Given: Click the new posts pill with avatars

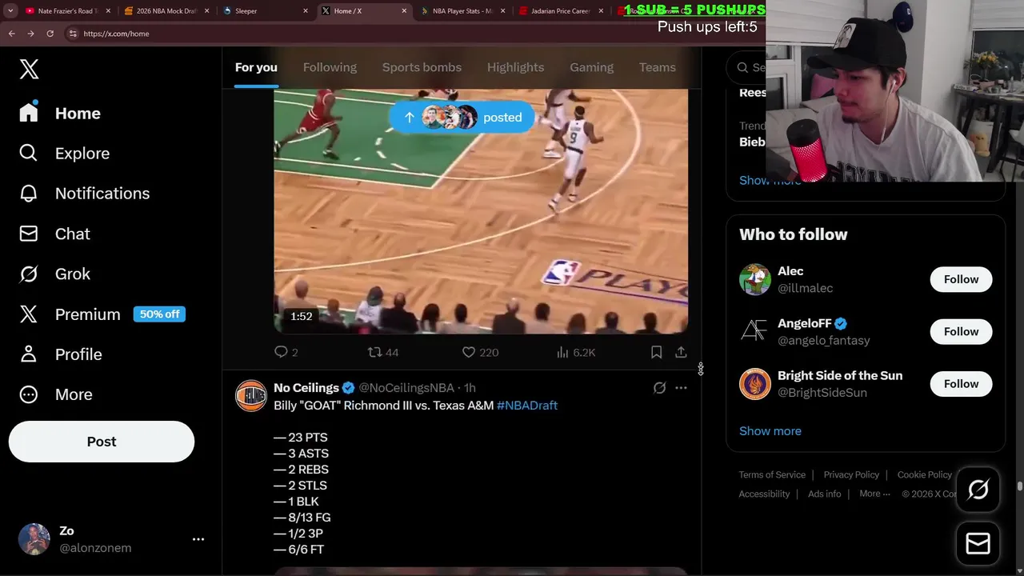Looking at the screenshot, I should point(462,118).
